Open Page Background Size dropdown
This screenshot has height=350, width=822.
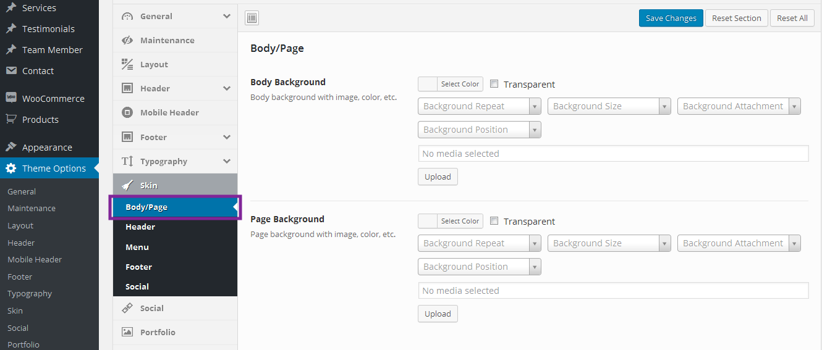click(x=609, y=243)
